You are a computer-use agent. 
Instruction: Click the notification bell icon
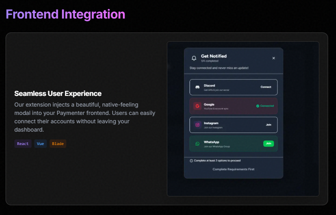(194, 58)
